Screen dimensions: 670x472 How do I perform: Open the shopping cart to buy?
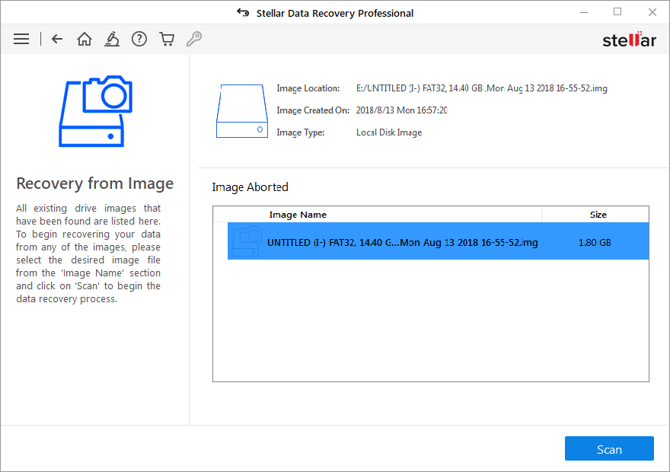(x=167, y=40)
